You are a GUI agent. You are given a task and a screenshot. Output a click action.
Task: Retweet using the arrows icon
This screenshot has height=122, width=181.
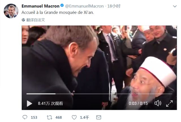(49, 117)
